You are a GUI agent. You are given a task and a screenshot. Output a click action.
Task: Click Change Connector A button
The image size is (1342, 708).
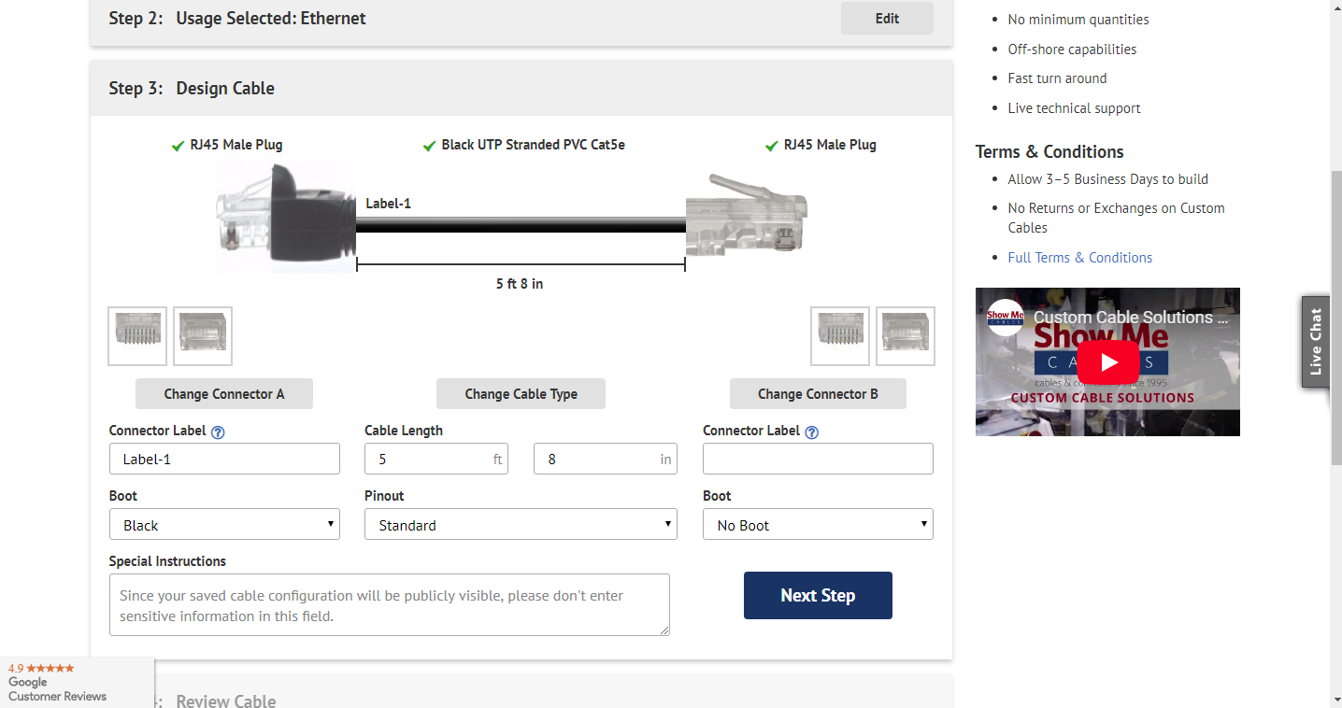click(224, 394)
